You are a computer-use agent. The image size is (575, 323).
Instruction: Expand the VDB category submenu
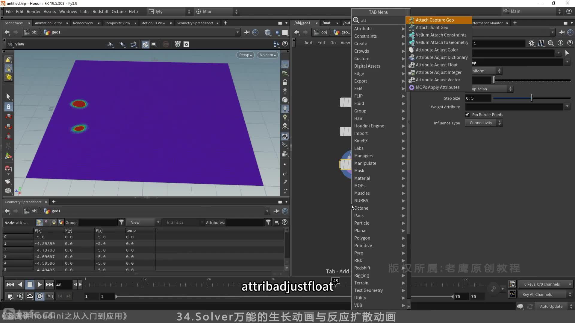379,305
